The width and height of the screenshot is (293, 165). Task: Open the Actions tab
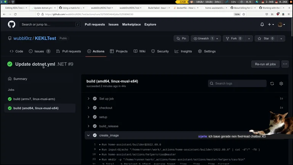96,51
